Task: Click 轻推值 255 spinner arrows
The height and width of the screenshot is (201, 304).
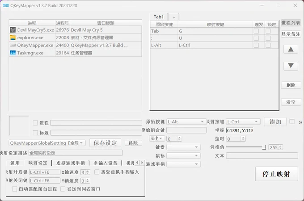Action: (280, 147)
